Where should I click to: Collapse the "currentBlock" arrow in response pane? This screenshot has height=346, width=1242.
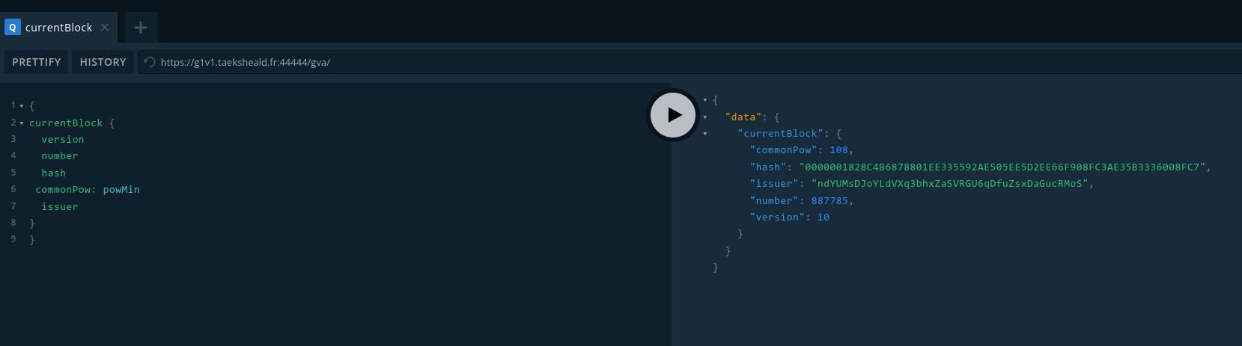(x=705, y=134)
